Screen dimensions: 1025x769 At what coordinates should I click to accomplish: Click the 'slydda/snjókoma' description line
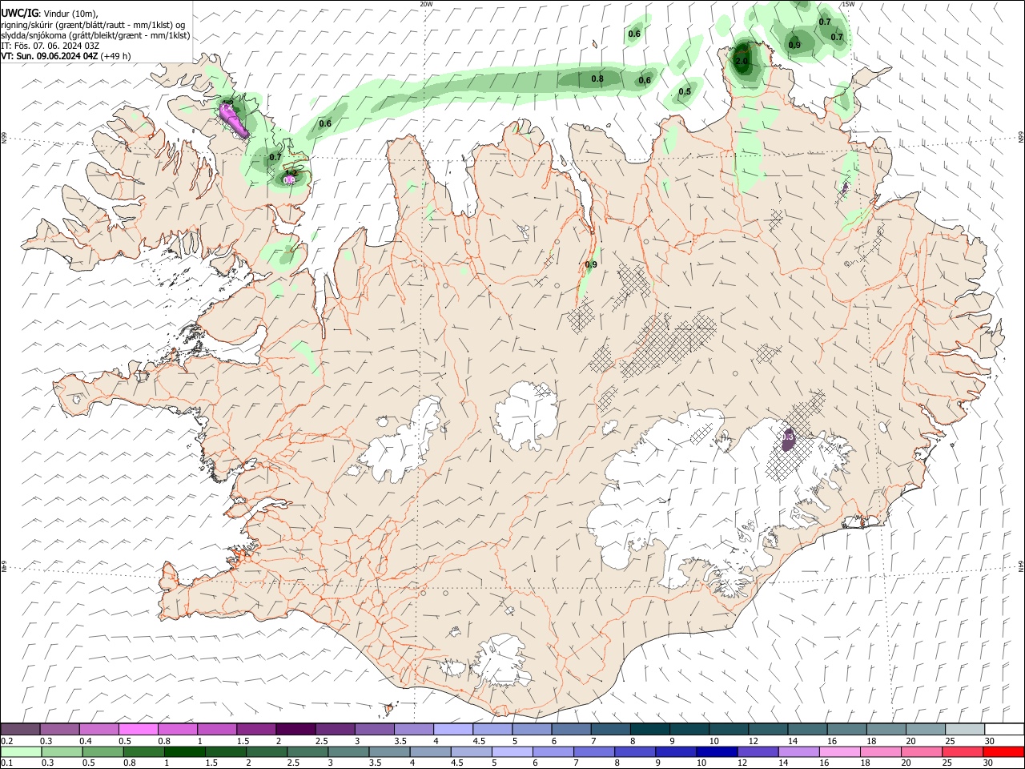(x=95, y=35)
